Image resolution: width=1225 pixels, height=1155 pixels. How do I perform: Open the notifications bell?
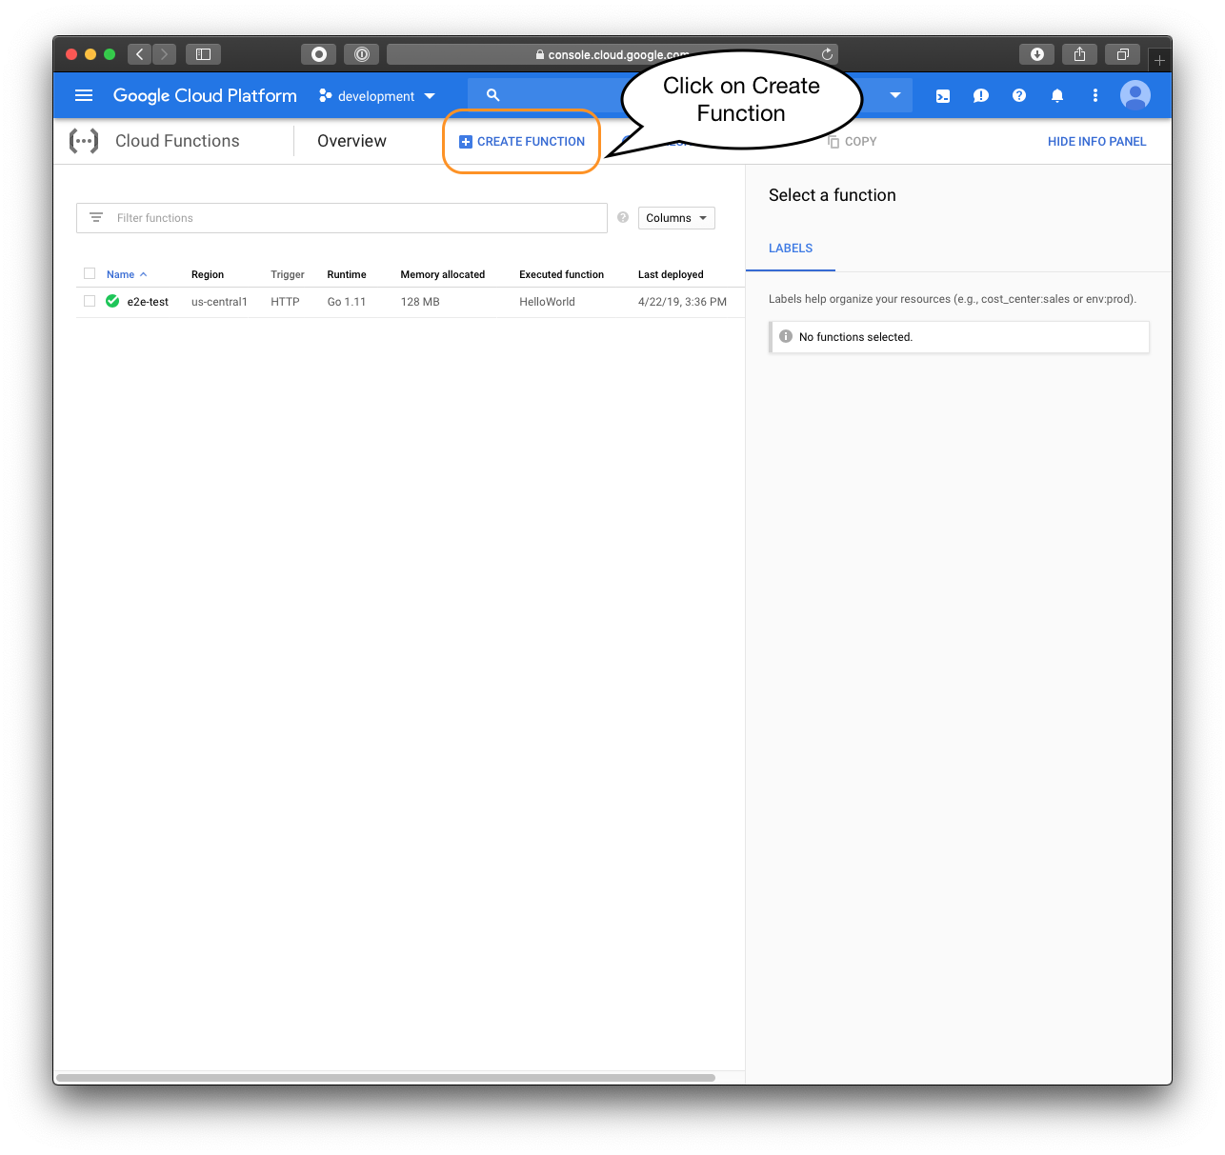coord(1057,95)
